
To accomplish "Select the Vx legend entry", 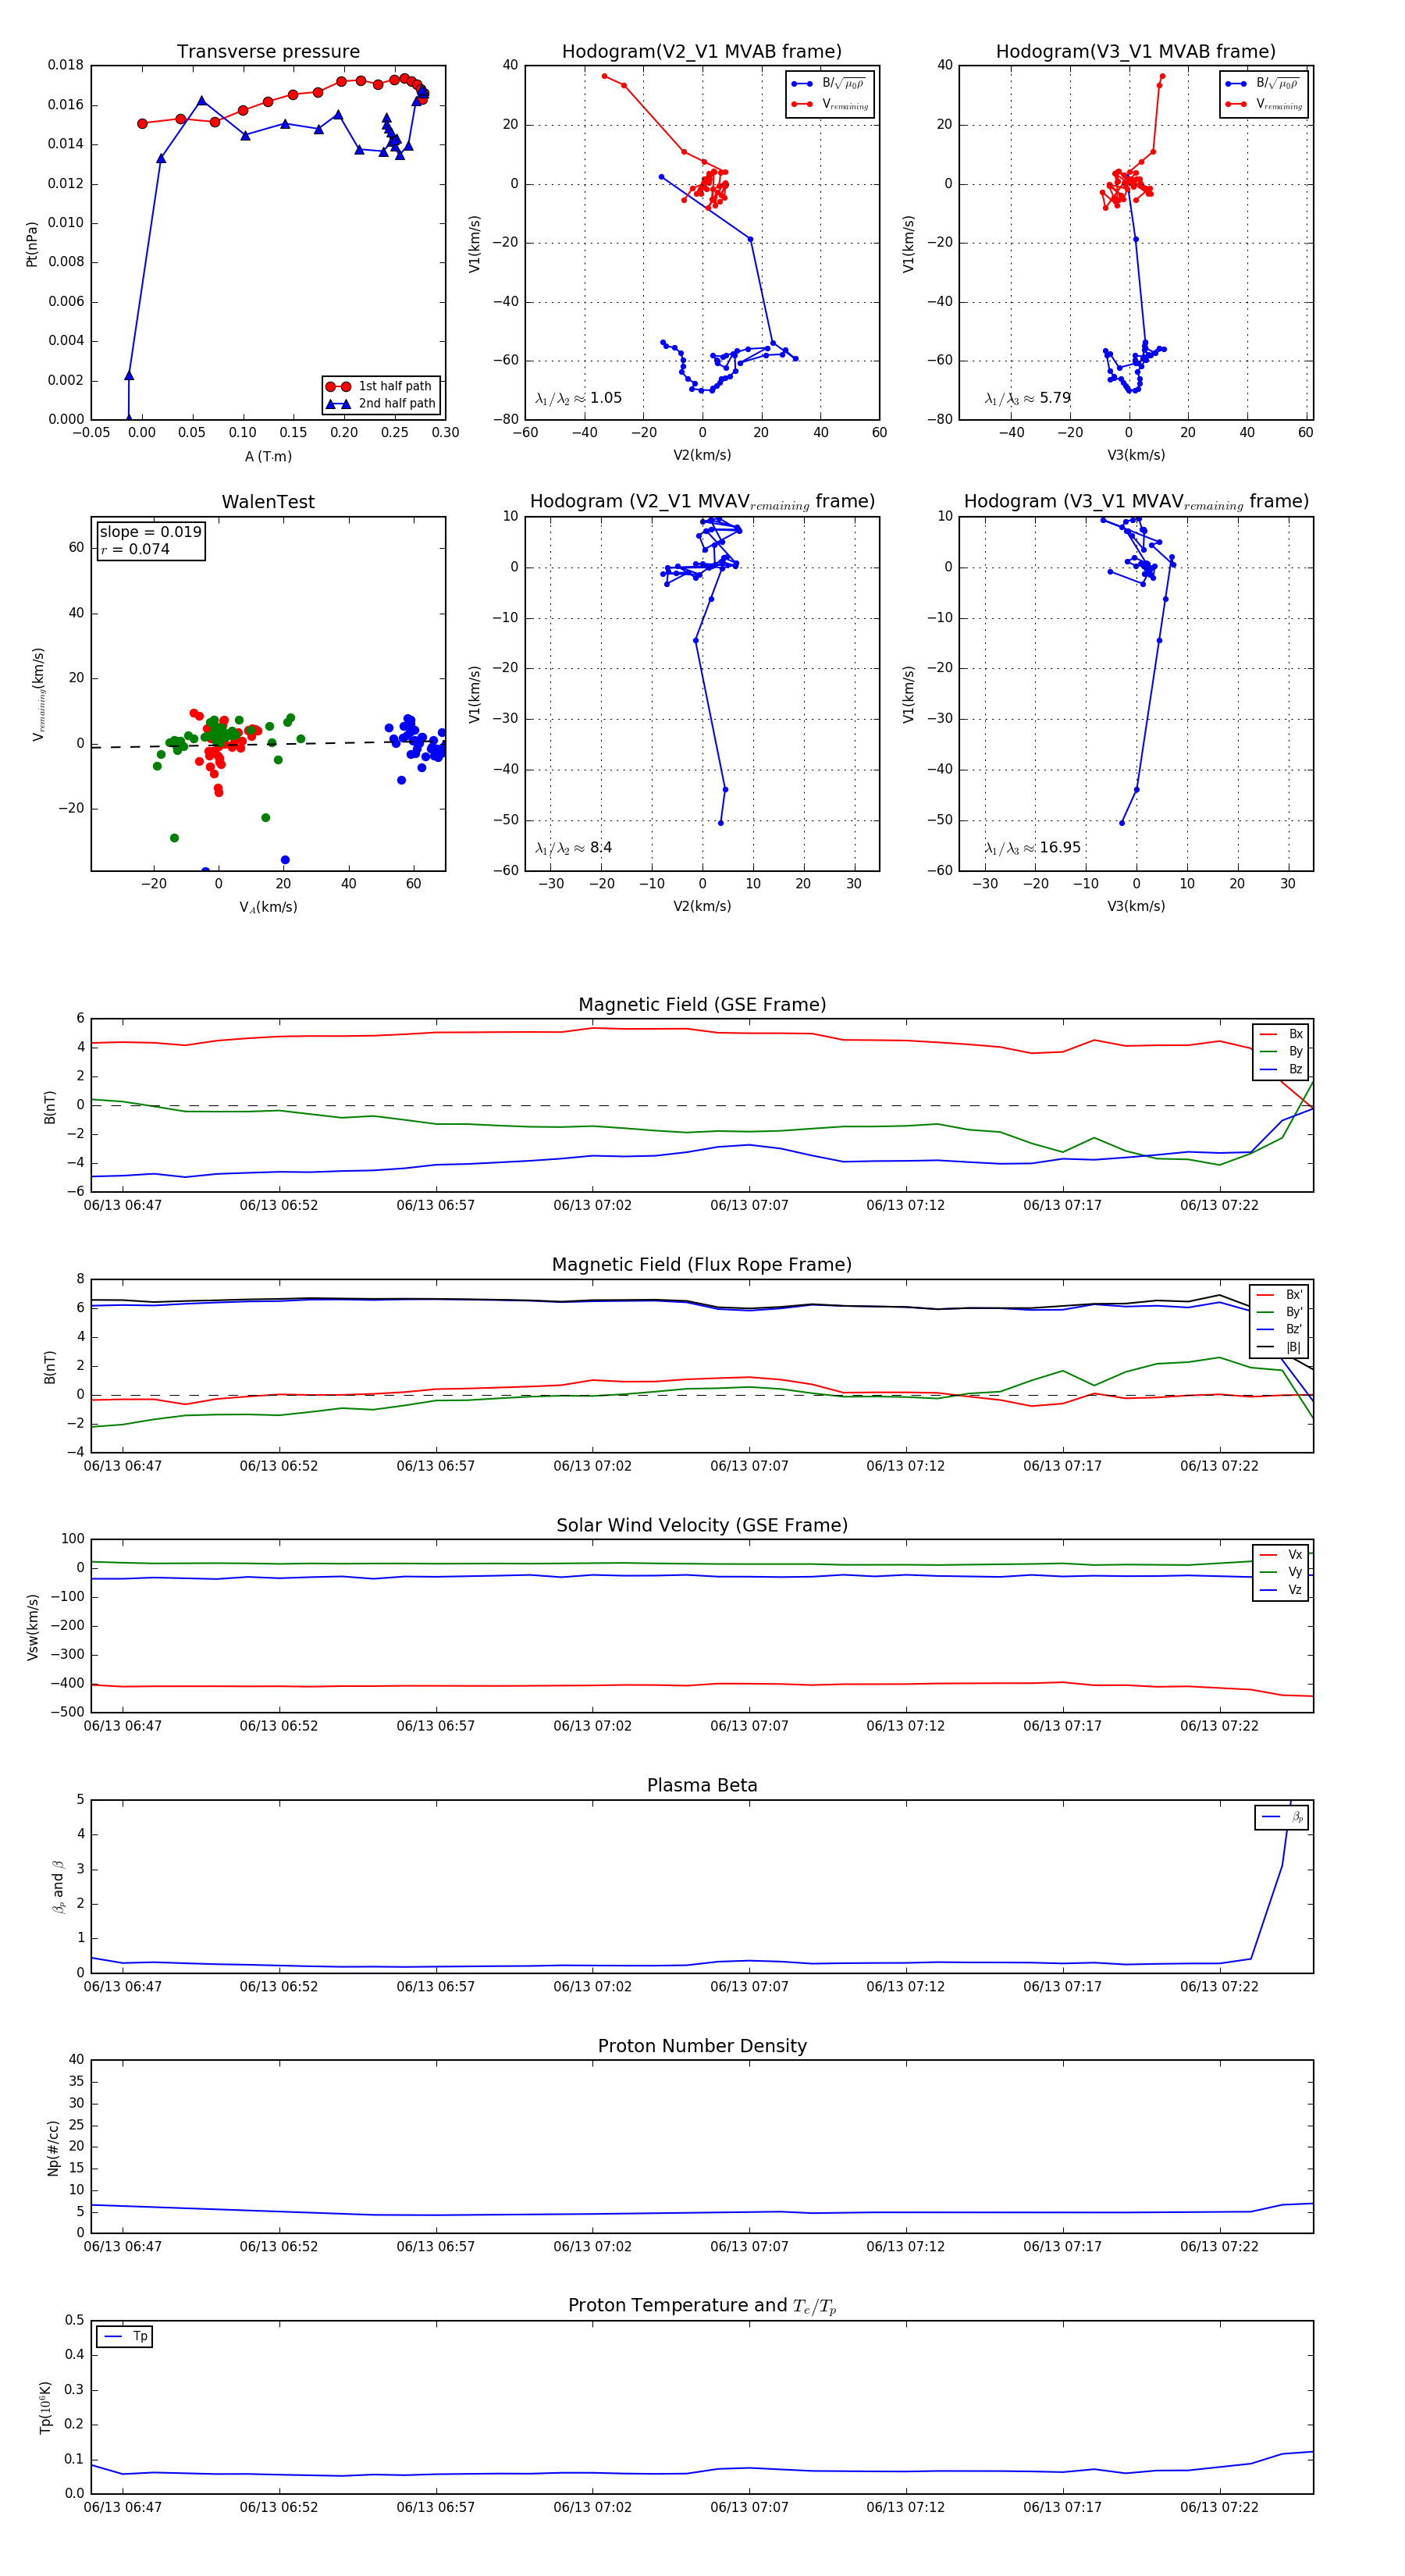I will coord(1281,1555).
